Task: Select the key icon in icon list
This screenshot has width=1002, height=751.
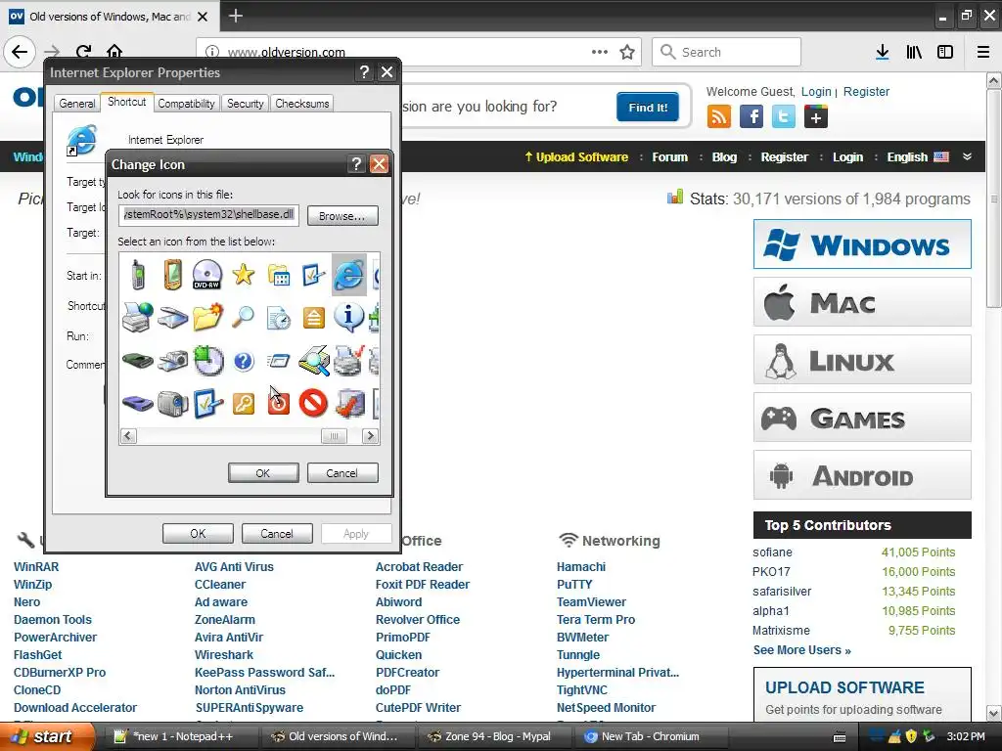Action: tap(244, 404)
